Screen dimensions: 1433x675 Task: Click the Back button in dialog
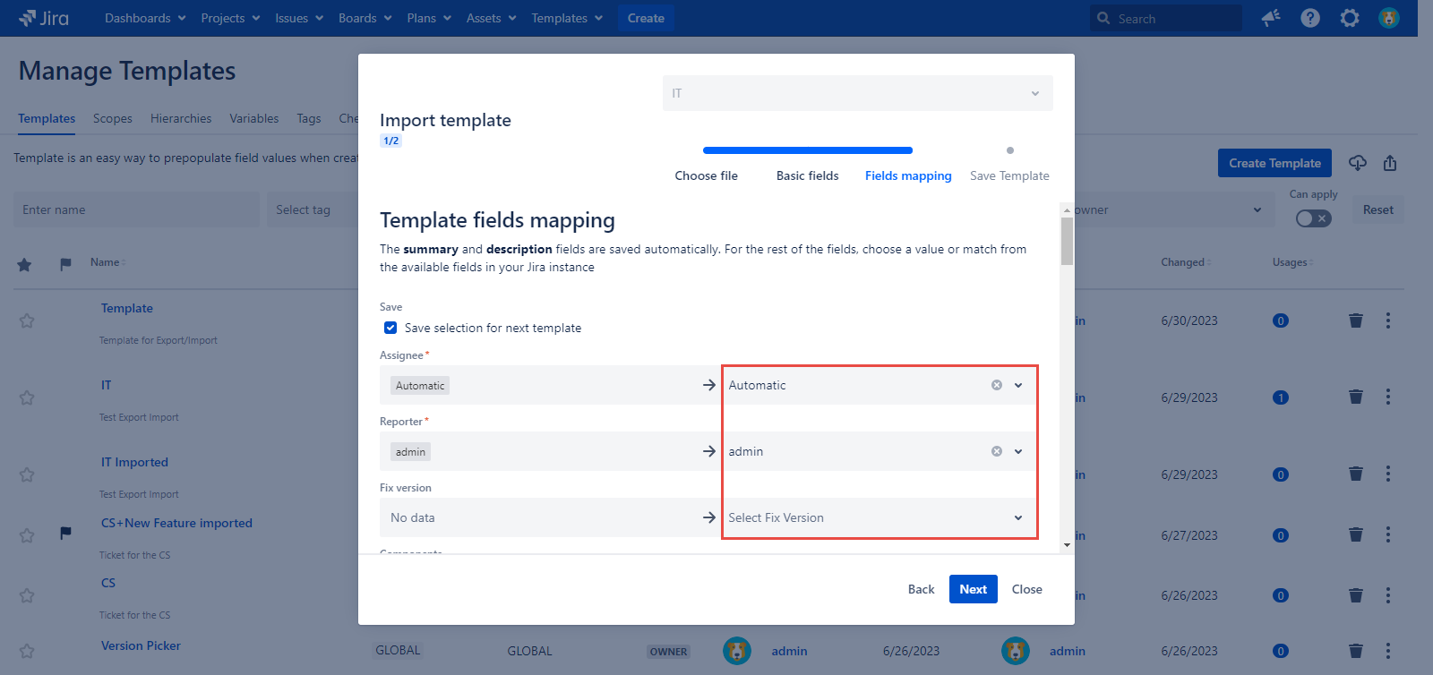pyautogui.click(x=921, y=589)
